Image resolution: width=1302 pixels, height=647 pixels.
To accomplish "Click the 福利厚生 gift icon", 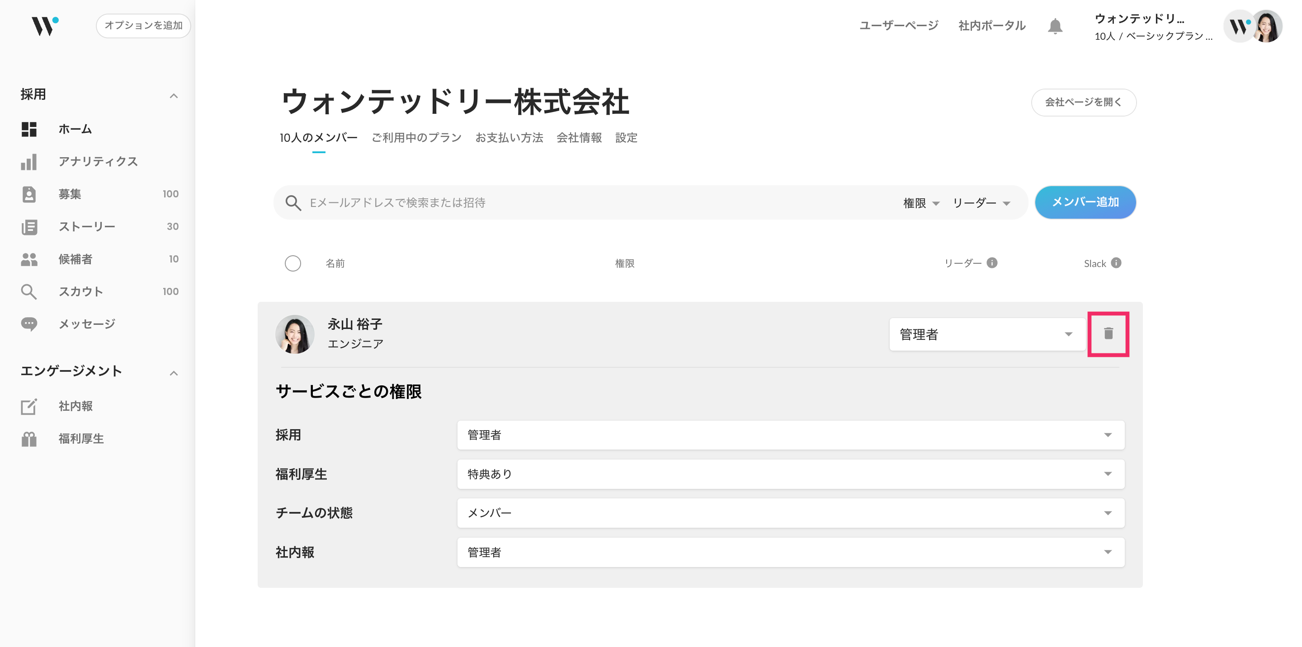I will coord(29,439).
